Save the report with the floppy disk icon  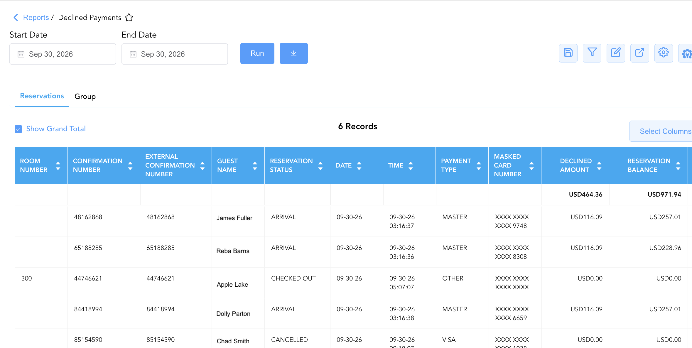tap(568, 53)
